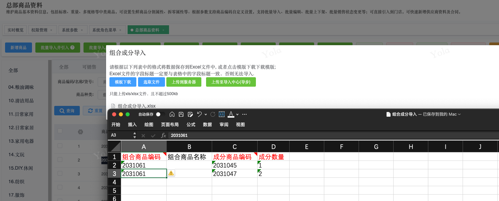This screenshot has width=499, height=201.
Task: Undo the last action in Excel
Action: coord(199,114)
